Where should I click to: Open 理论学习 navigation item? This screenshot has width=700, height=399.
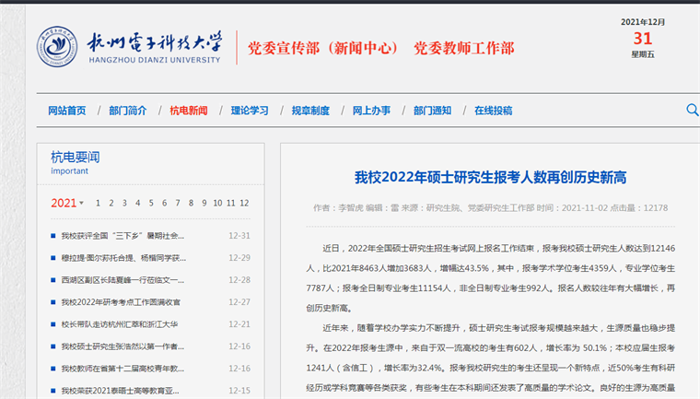250,111
